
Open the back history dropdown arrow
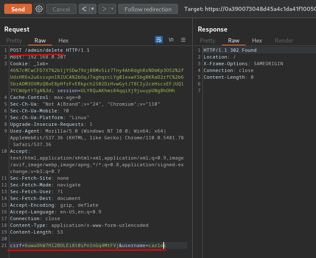click(x=93, y=9)
